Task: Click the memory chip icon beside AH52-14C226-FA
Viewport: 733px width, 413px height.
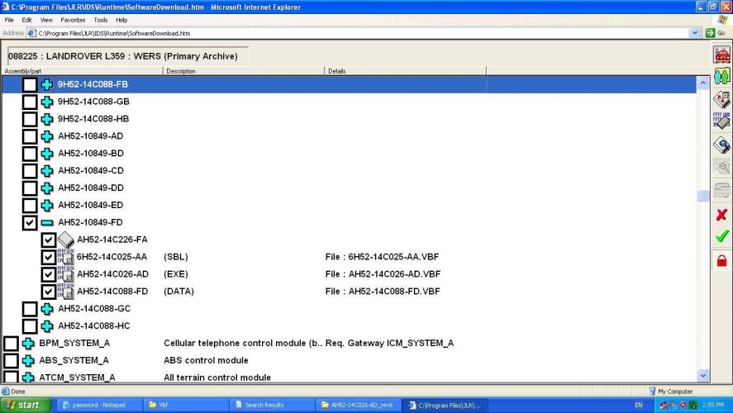Action: tap(66, 240)
